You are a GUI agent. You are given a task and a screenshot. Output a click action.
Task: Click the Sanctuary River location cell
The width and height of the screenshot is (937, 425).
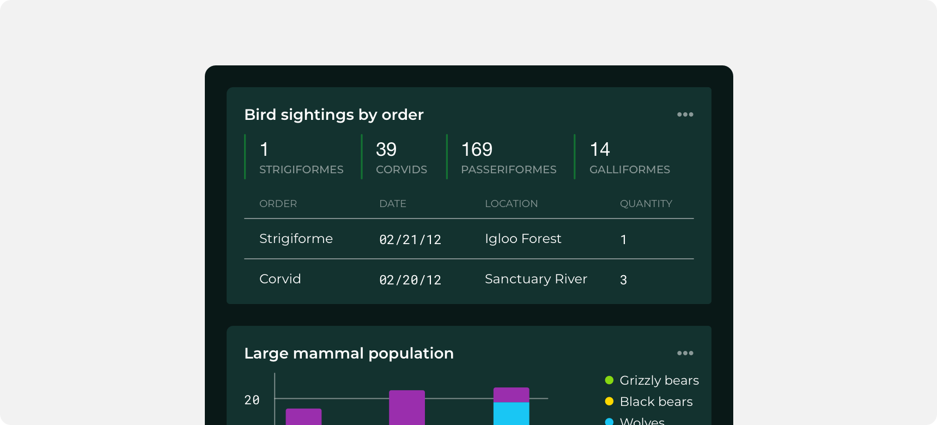[x=536, y=279]
